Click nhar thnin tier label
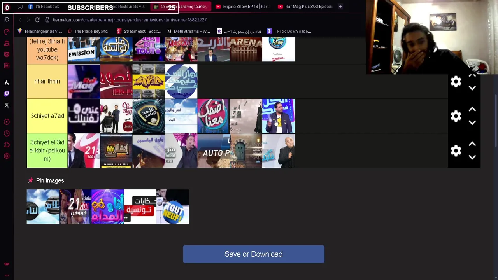The height and width of the screenshot is (280, 498). [x=47, y=81]
